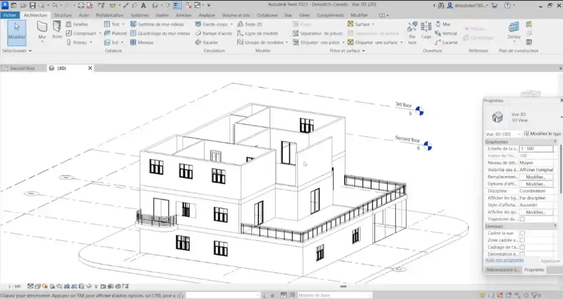Click the Étendues section header
This screenshot has width=563, height=299.
click(x=521, y=226)
